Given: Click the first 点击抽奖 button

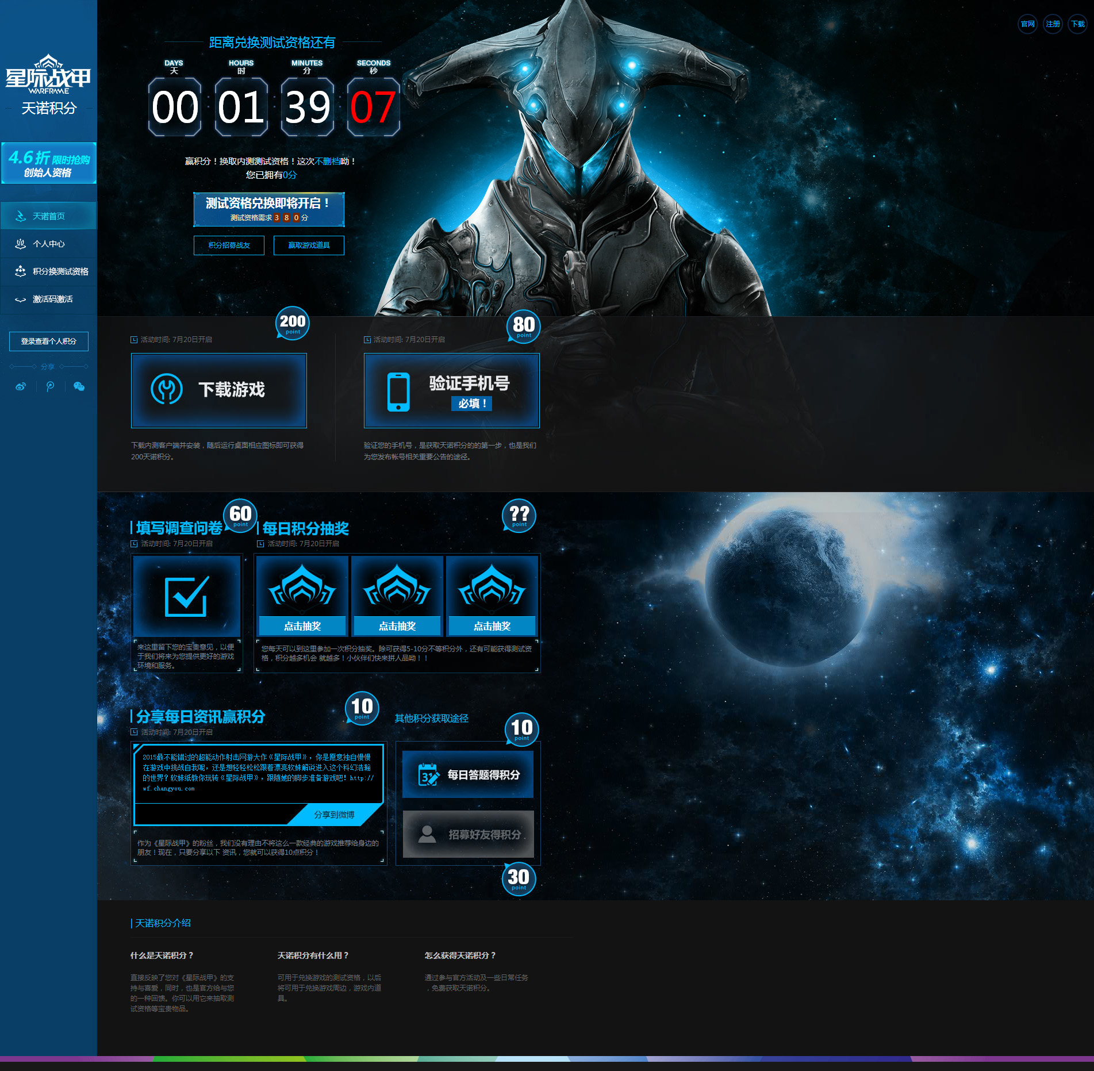Looking at the screenshot, I should (302, 626).
